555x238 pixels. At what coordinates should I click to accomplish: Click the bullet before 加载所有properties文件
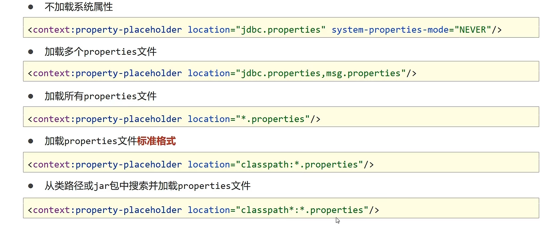pos(31,96)
